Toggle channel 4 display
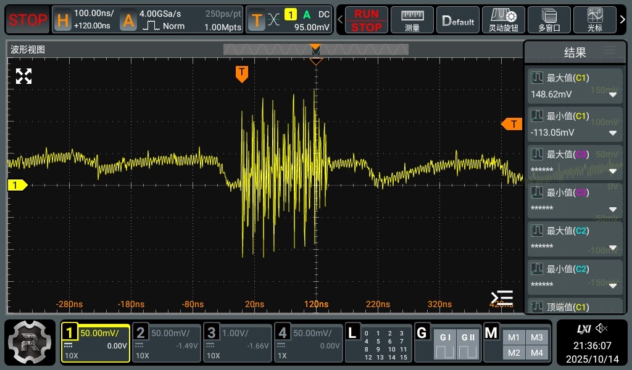The height and width of the screenshot is (370, 632). 308,343
